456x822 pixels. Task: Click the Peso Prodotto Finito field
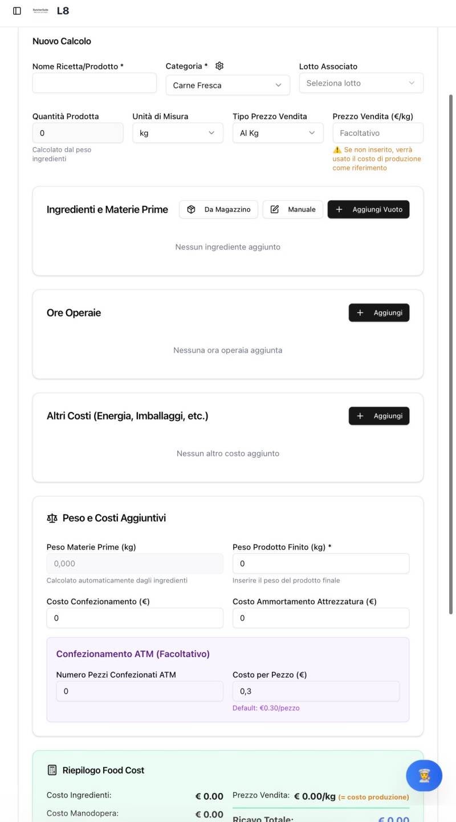coord(320,564)
